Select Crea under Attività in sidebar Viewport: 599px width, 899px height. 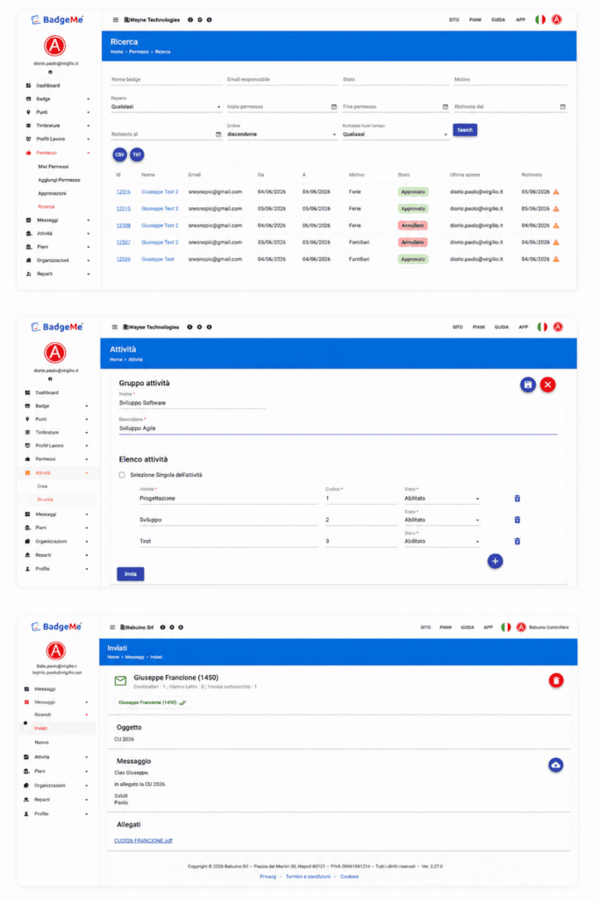[42, 486]
